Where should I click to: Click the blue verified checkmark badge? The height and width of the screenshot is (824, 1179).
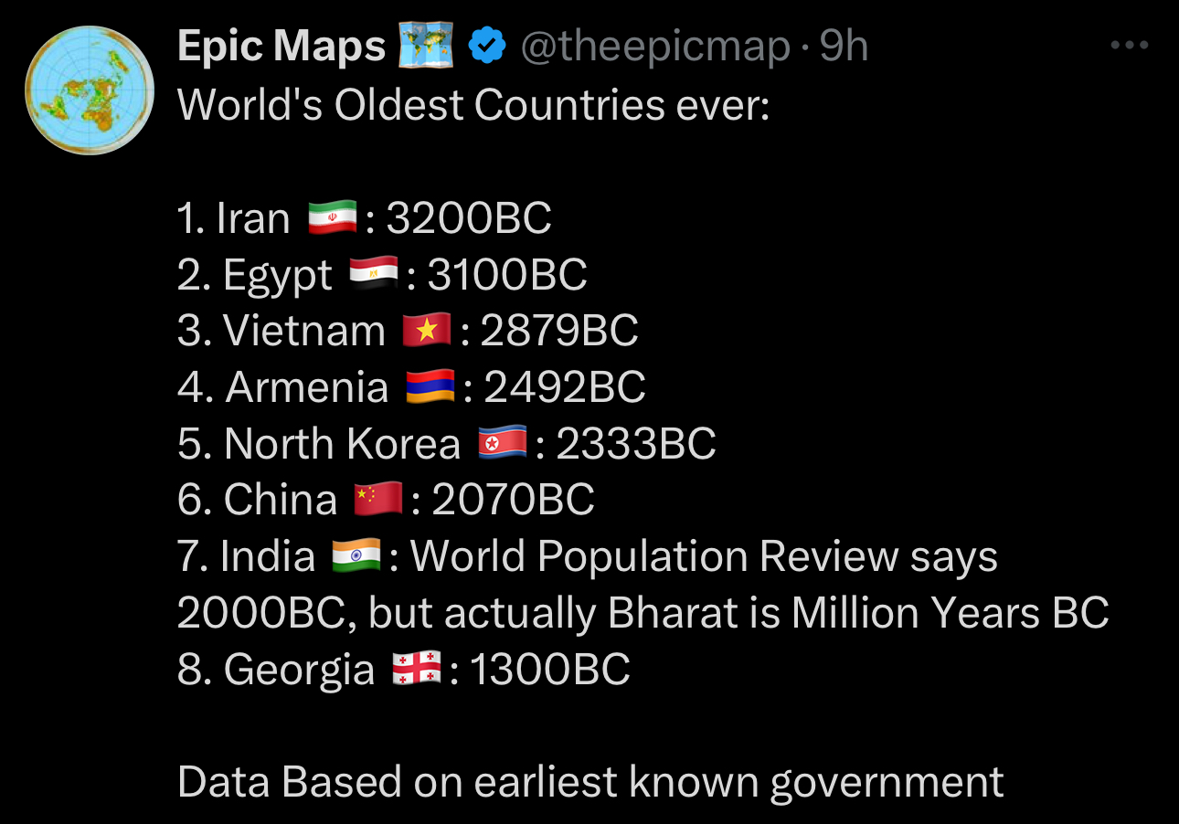487,48
